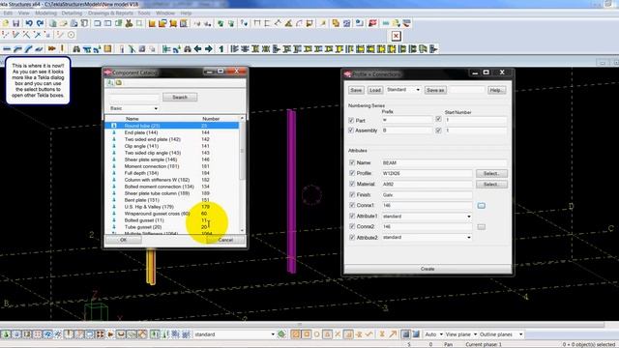The image size is (619, 348).
Task: Click the Select button next to Material field
Action: pos(491,185)
